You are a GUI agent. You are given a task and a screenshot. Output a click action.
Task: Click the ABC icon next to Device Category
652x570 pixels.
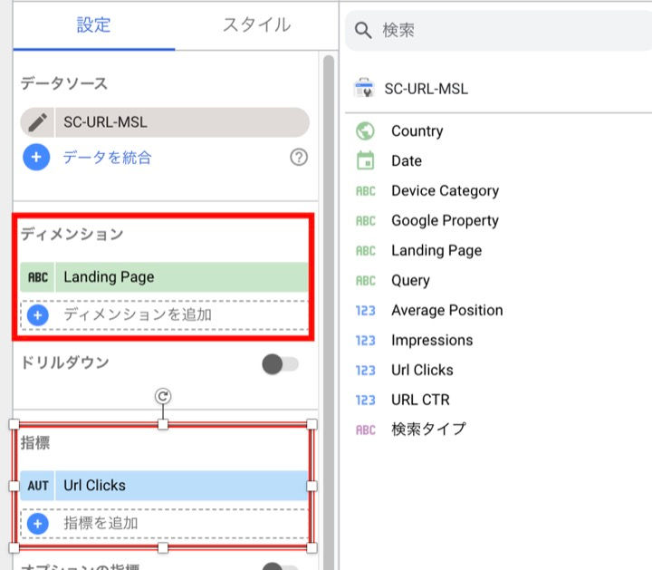pos(366,191)
